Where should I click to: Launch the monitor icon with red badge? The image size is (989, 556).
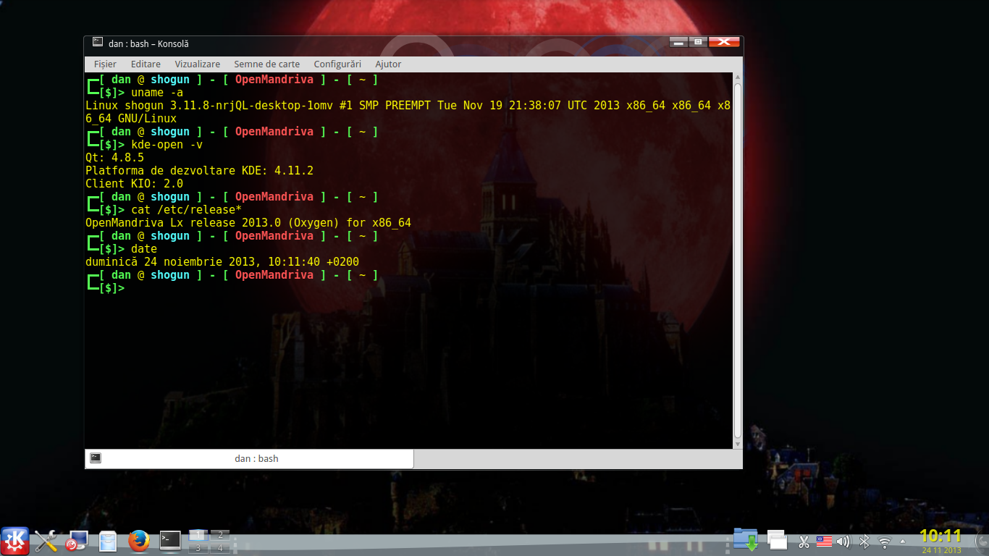point(76,541)
